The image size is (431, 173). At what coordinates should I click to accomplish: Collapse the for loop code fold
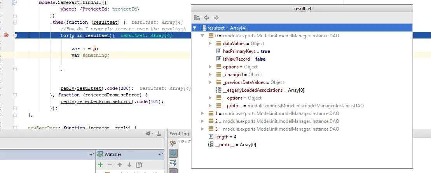(x=16, y=35)
